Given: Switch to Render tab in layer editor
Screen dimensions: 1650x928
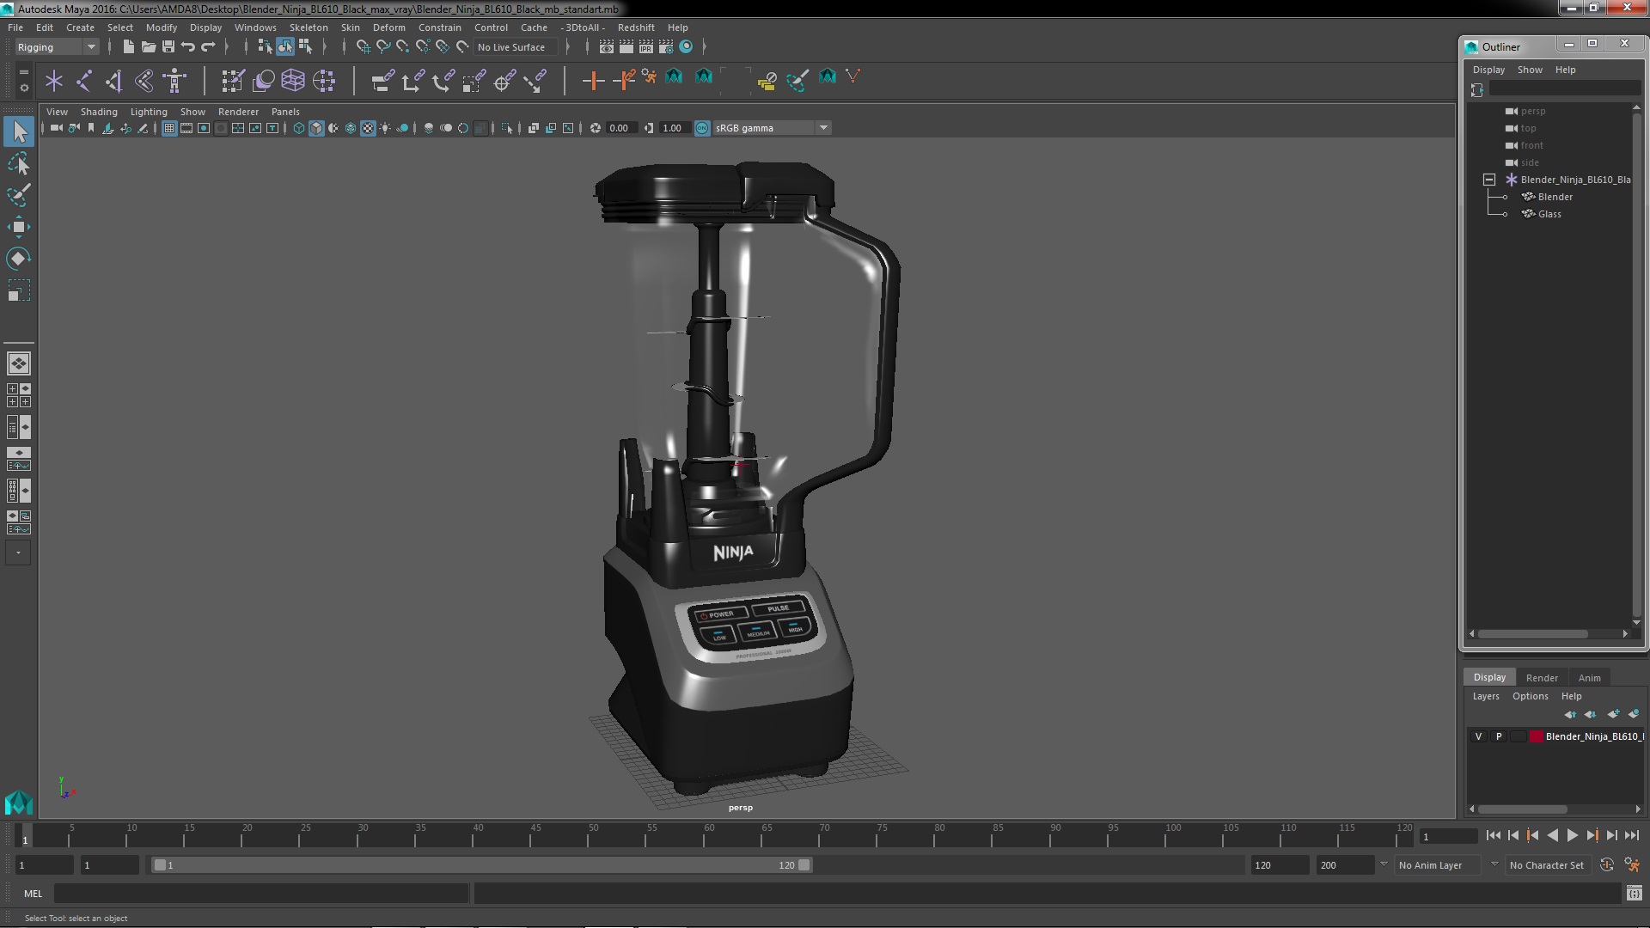Looking at the screenshot, I should [1542, 678].
